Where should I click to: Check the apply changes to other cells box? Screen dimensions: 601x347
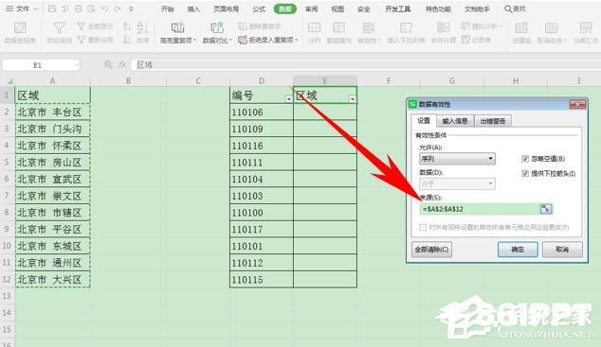(423, 227)
